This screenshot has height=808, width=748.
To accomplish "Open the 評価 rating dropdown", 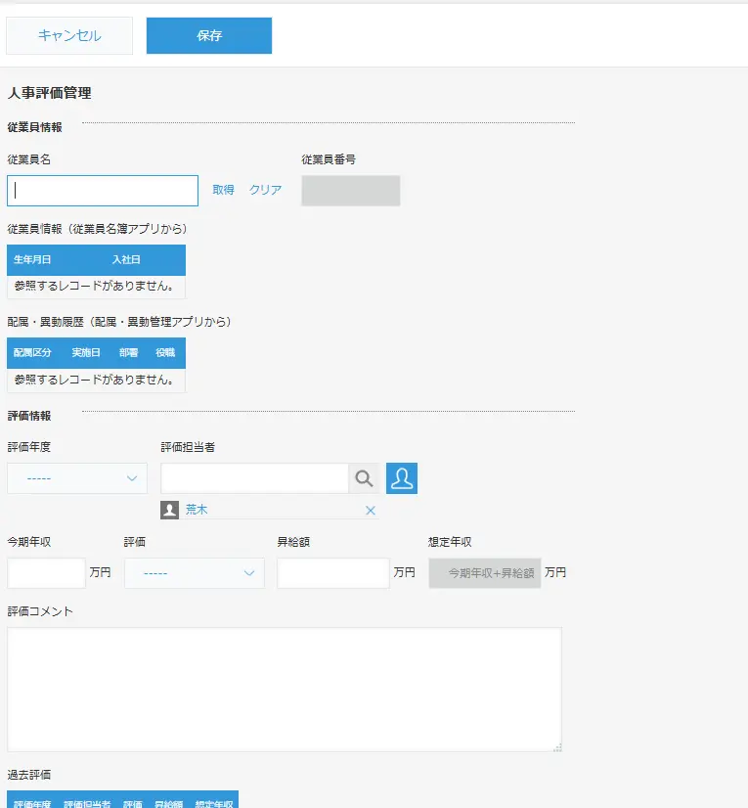I will pos(195,573).
